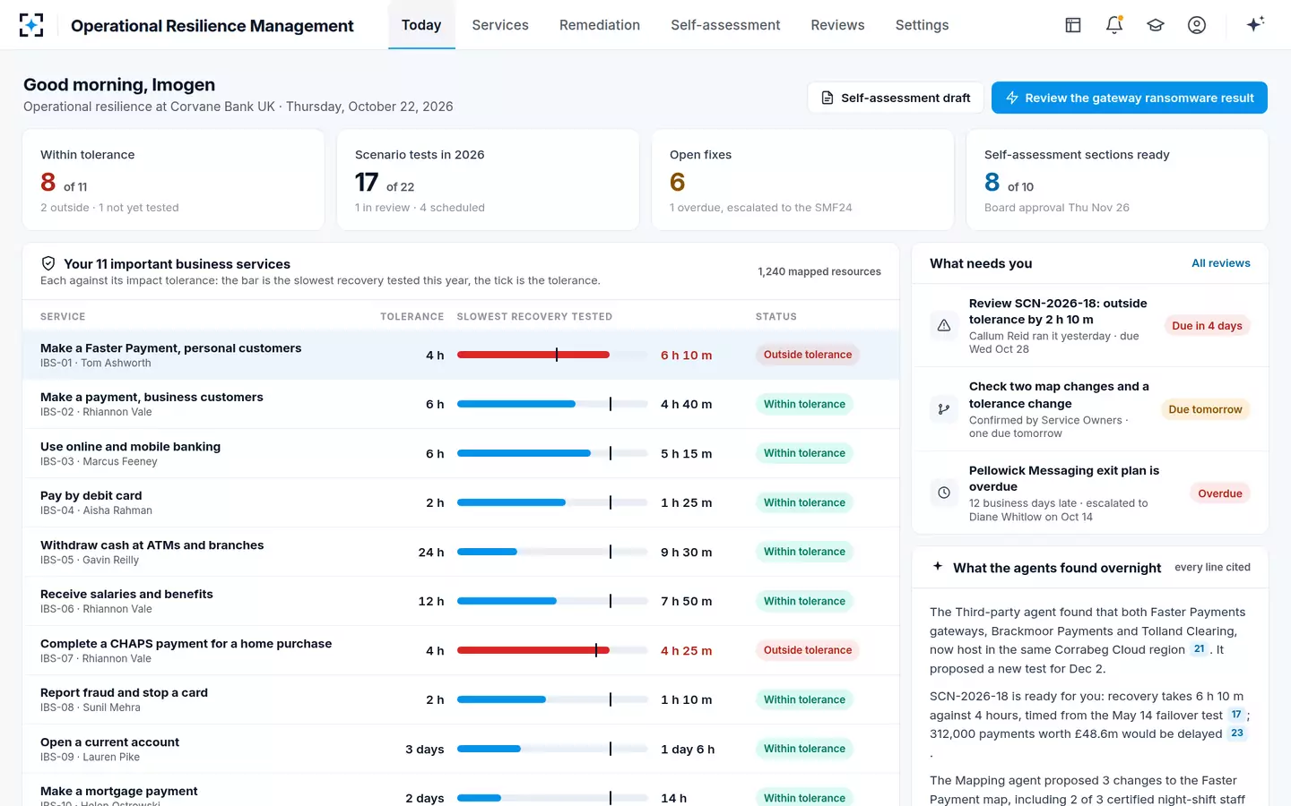The height and width of the screenshot is (806, 1291).
Task: Open the Scenario tests in 2026 card
Action: click(x=488, y=180)
